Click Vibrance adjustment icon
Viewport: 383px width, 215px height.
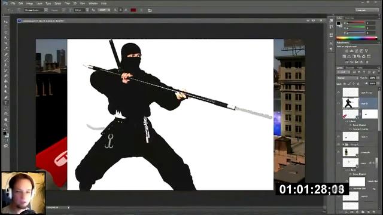point(366,51)
